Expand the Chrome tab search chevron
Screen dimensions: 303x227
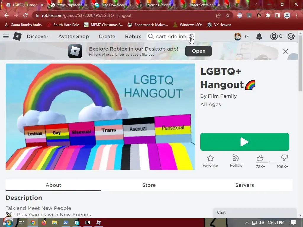point(255,4)
